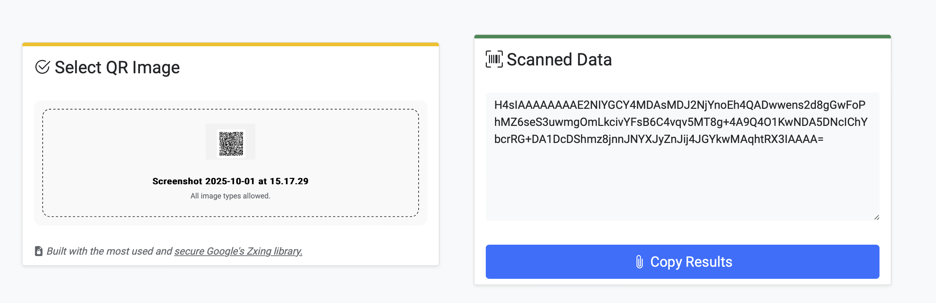Click the checkmark icon beside Select QR Image
This screenshot has width=936, height=303.
(43, 67)
